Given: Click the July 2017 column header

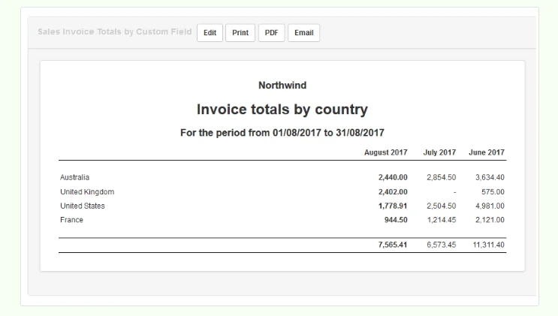Looking at the screenshot, I should [439, 152].
